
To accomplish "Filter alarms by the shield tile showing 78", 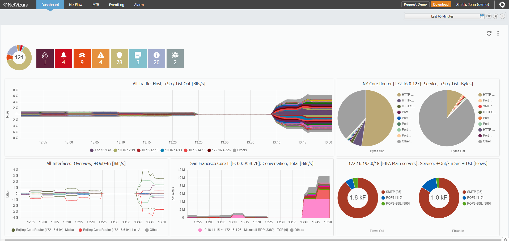I will [119, 58].
